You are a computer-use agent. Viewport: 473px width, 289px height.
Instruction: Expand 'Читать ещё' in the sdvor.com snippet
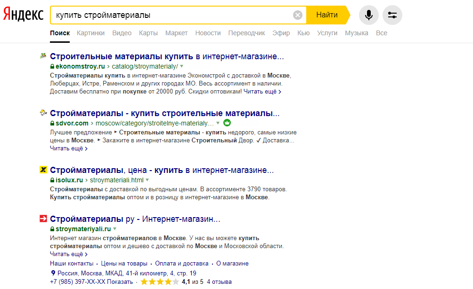(x=69, y=148)
